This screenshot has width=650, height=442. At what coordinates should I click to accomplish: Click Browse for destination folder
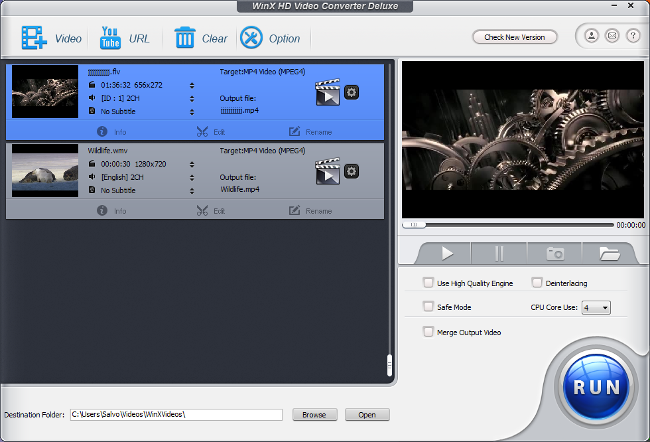tap(314, 415)
